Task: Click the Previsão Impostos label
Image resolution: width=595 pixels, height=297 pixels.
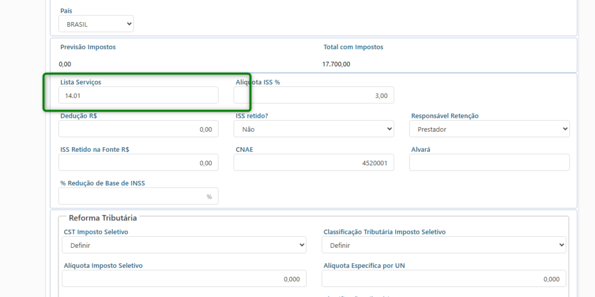Action: [88, 47]
